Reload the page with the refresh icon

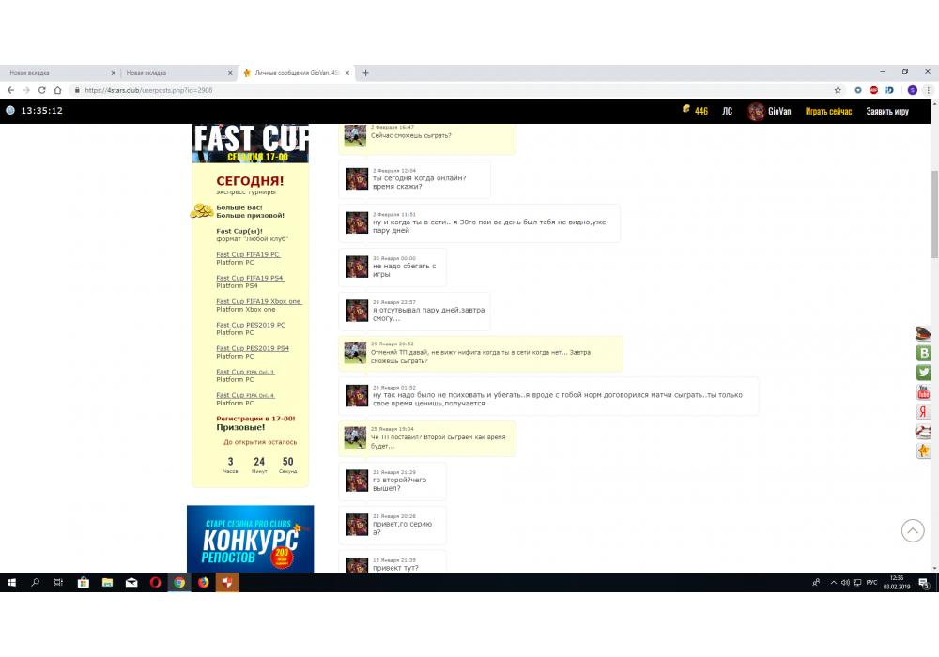click(41, 90)
